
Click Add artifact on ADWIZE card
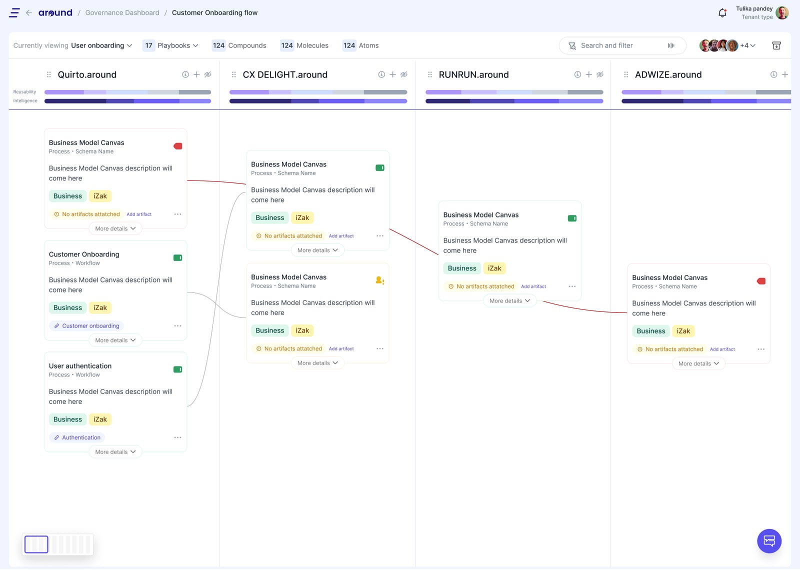tap(722, 349)
